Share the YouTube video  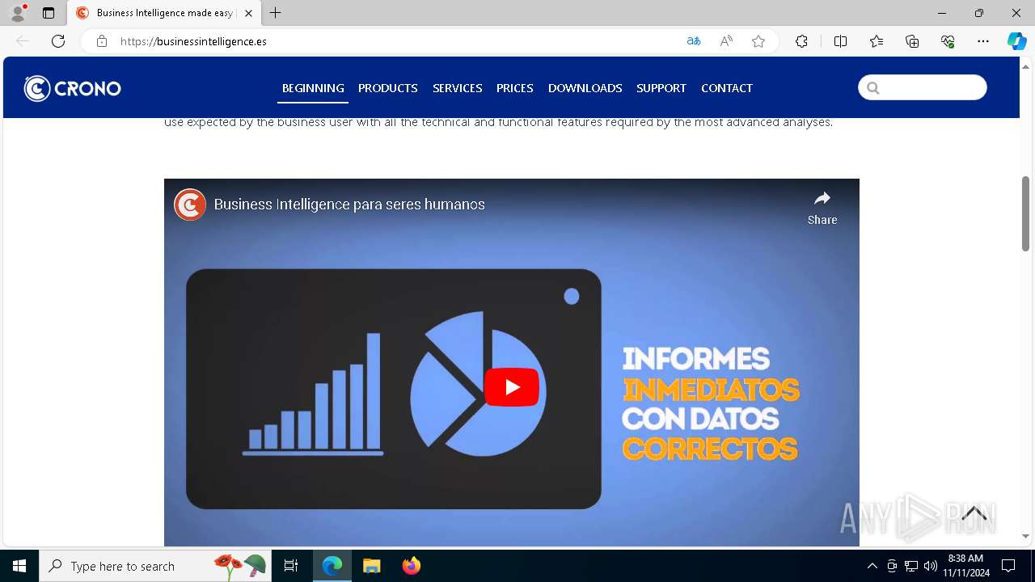(822, 208)
